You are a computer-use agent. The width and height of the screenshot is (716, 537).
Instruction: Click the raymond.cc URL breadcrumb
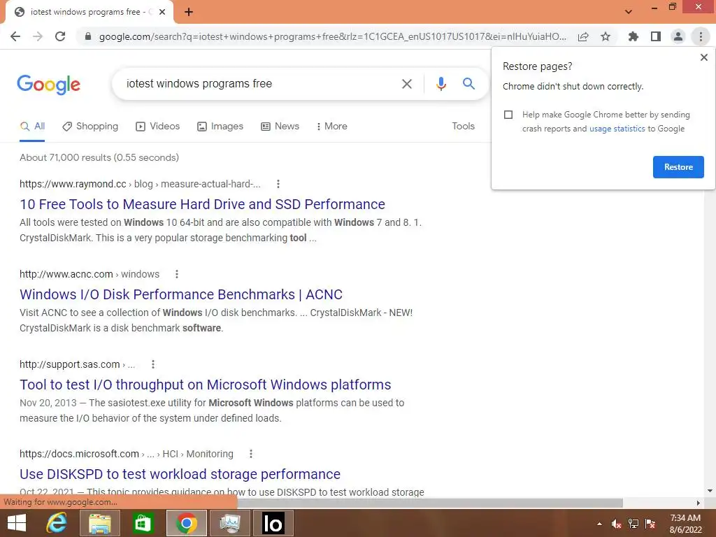[x=140, y=184]
